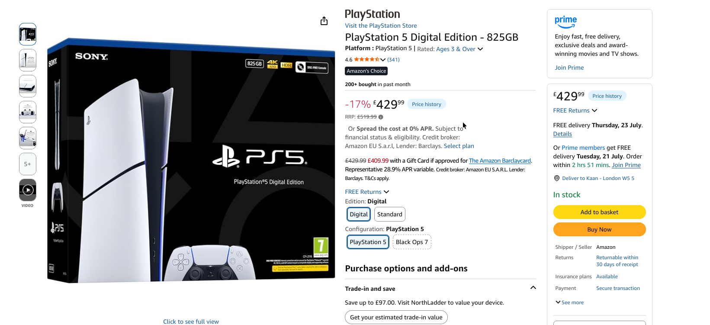
Task: Click the share icon above product image
Action: point(324,21)
